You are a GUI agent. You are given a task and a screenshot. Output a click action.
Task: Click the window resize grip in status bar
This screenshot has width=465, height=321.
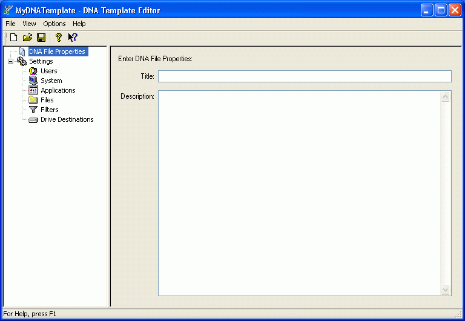(458, 314)
